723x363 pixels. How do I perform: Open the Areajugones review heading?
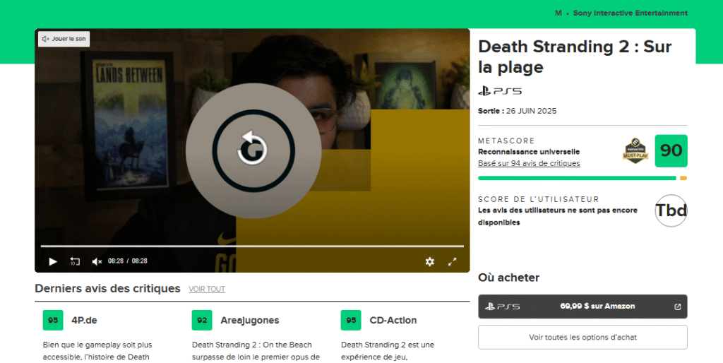click(249, 320)
